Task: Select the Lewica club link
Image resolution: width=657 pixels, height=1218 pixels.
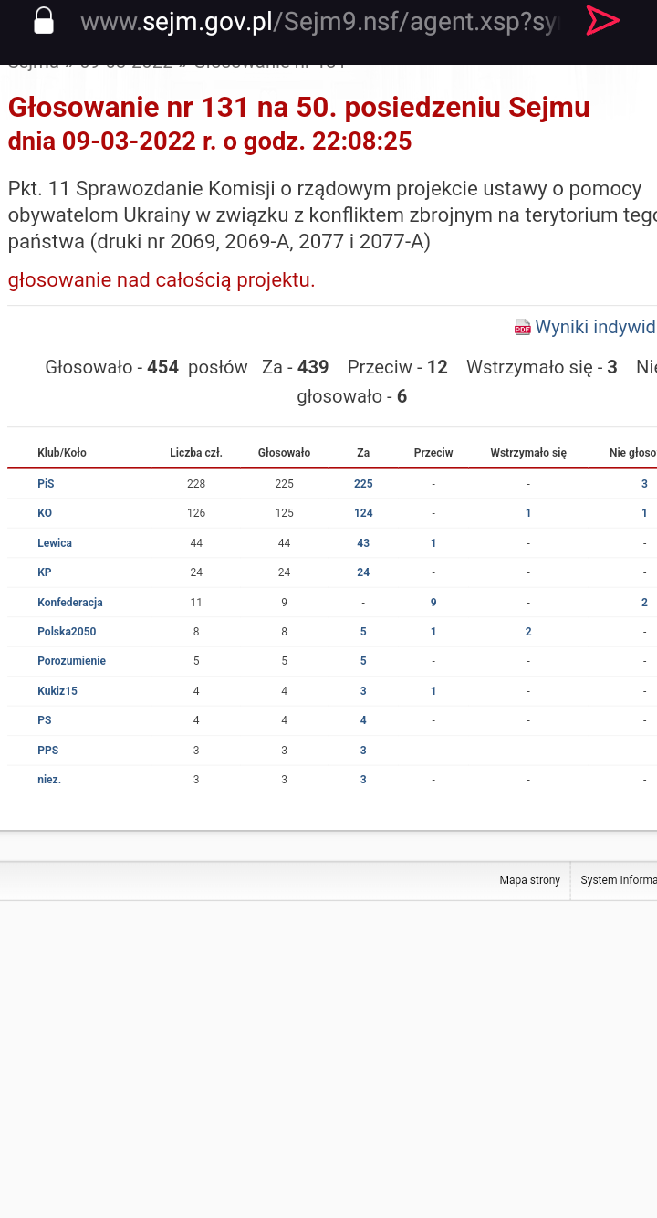Action: click(55, 543)
